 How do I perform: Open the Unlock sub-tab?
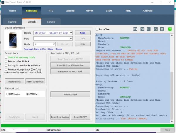32,21
